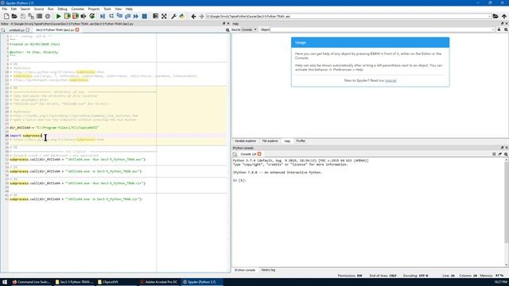Image resolution: width=509 pixels, height=286 pixels.
Task: Step into function debugger icon
Action: click(x=119, y=16)
